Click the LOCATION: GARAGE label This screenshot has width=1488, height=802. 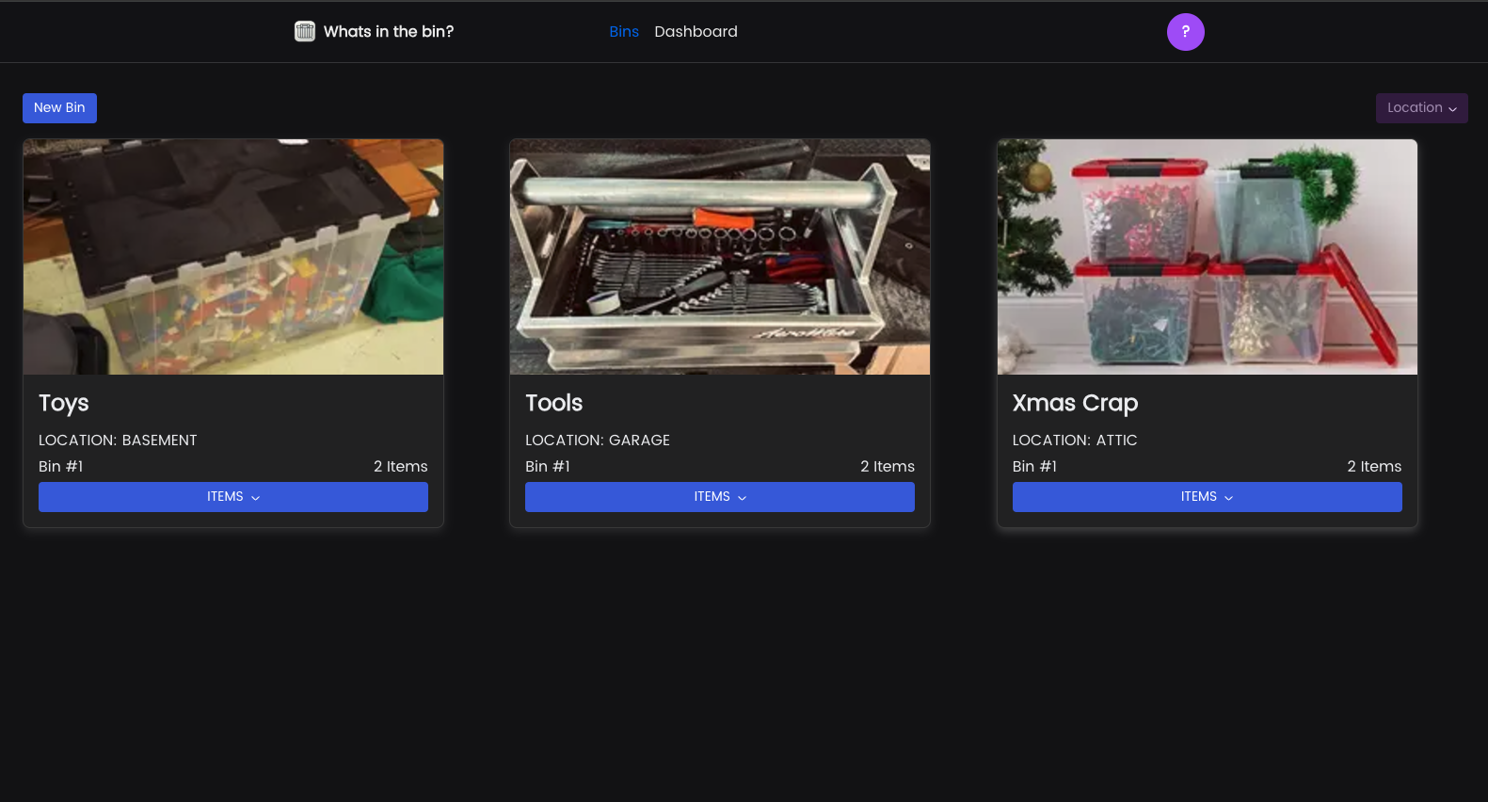click(598, 441)
